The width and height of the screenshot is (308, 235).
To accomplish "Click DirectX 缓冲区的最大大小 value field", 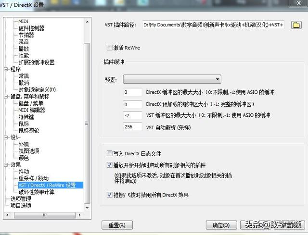I will [x=132, y=92].
